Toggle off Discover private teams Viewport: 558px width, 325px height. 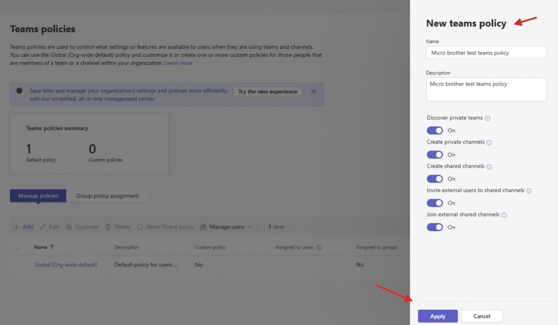[x=435, y=130]
